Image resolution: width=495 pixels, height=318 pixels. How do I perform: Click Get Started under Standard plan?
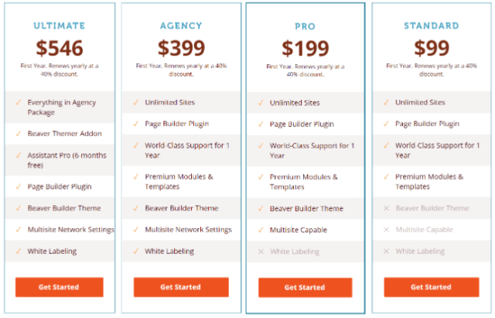[x=432, y=287]
